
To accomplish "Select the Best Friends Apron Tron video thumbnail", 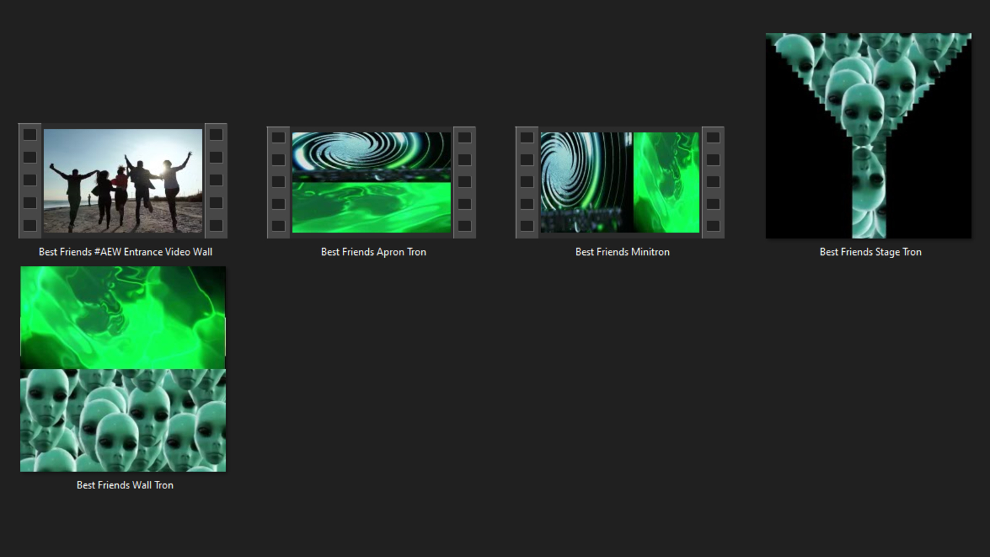I will click(x=371, y=182).
